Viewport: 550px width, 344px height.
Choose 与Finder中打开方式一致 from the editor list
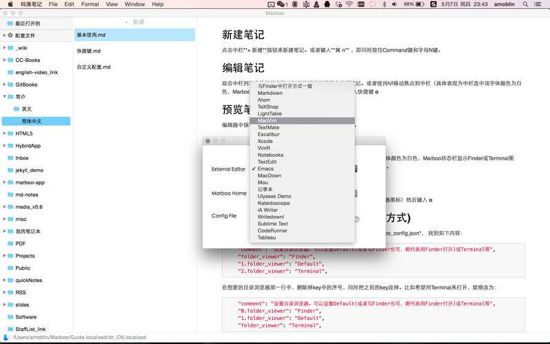tap(302, 86)
